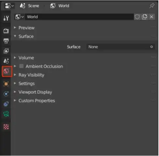Toggle fake user shield for World
The width and height of the screenshot is (159, 156).
tap(137, 17)
